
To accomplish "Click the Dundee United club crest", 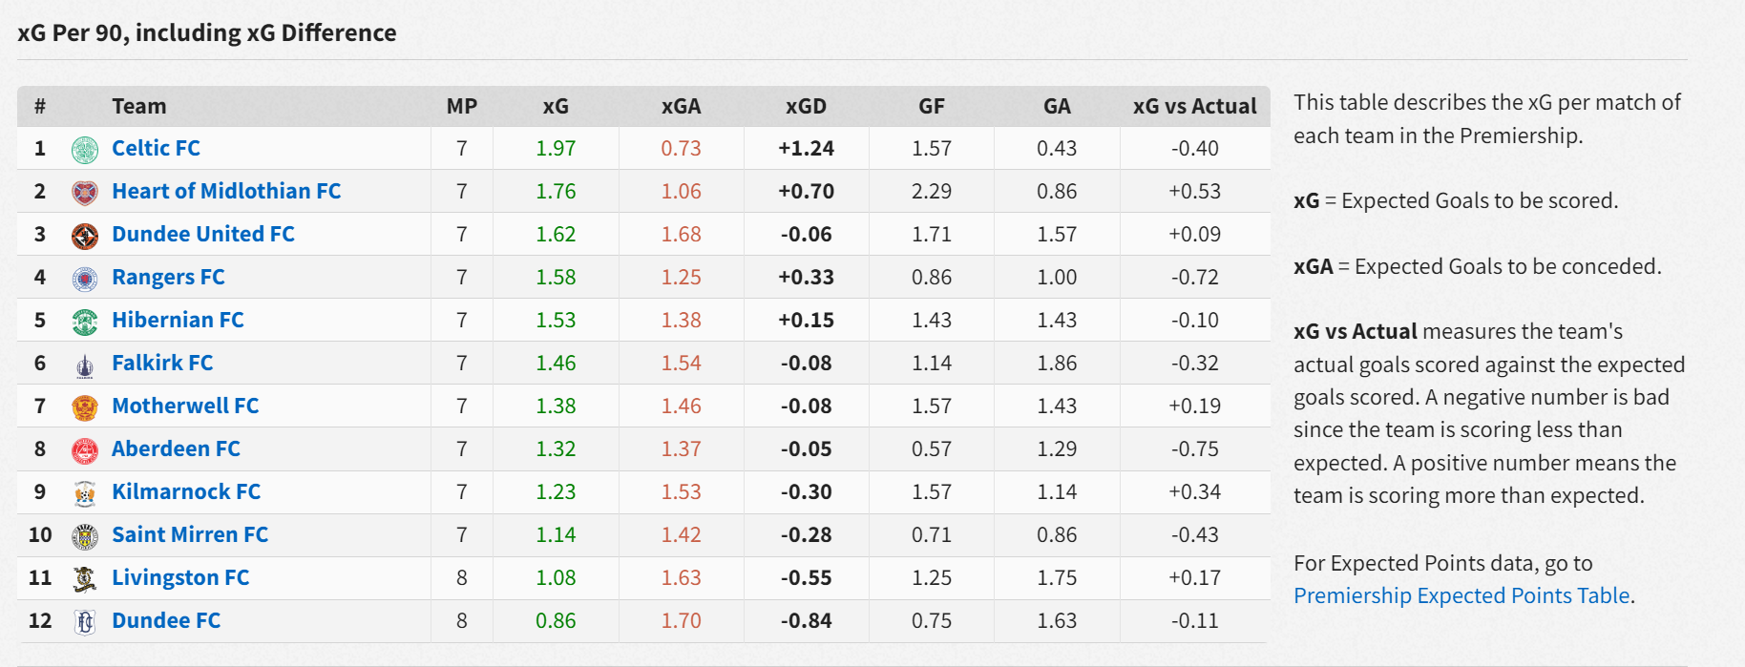I will [x=85, y=235].
